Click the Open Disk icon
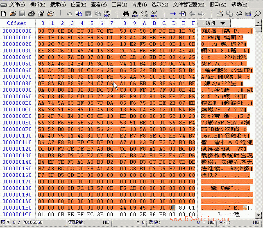The image size is (263, 228). pyautogui.click(x=220, y=14)
